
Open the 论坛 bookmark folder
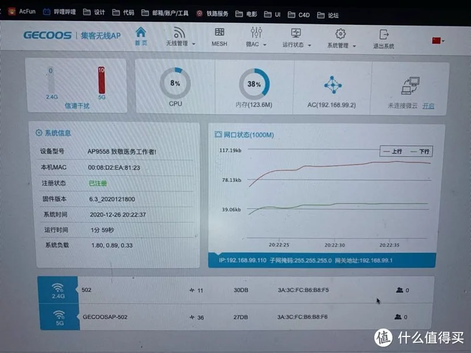click(x=328, y=15)
